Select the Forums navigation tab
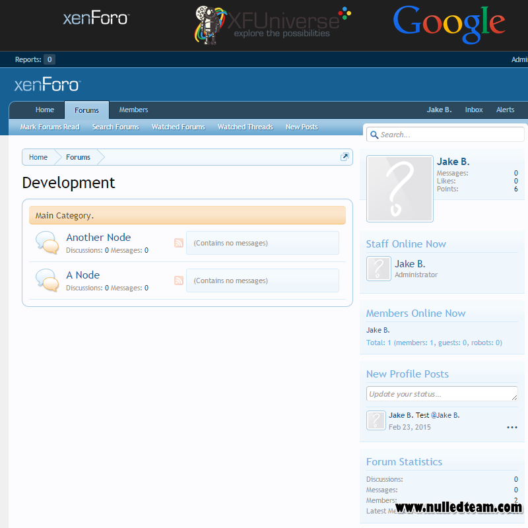 click(x=86, y=110)
